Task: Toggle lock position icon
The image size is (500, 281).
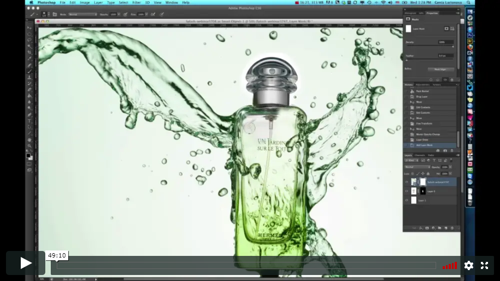Action: 423,174
